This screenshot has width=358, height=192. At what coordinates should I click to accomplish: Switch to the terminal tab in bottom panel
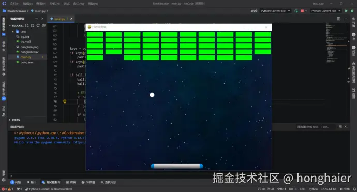point(71,182)
